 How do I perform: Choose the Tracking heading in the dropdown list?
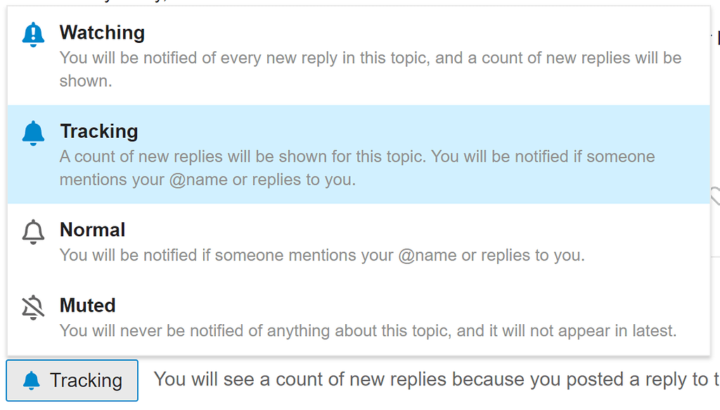tap(98, 131)
